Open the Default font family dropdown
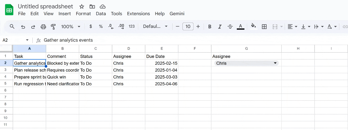Viewport: 348px width, 130px height. [x=155, y=27]
